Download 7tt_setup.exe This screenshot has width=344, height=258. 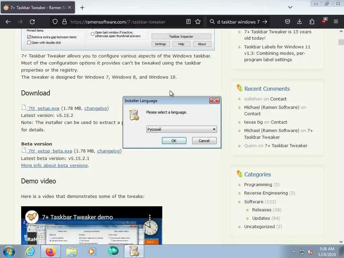(x=44, y=108)
